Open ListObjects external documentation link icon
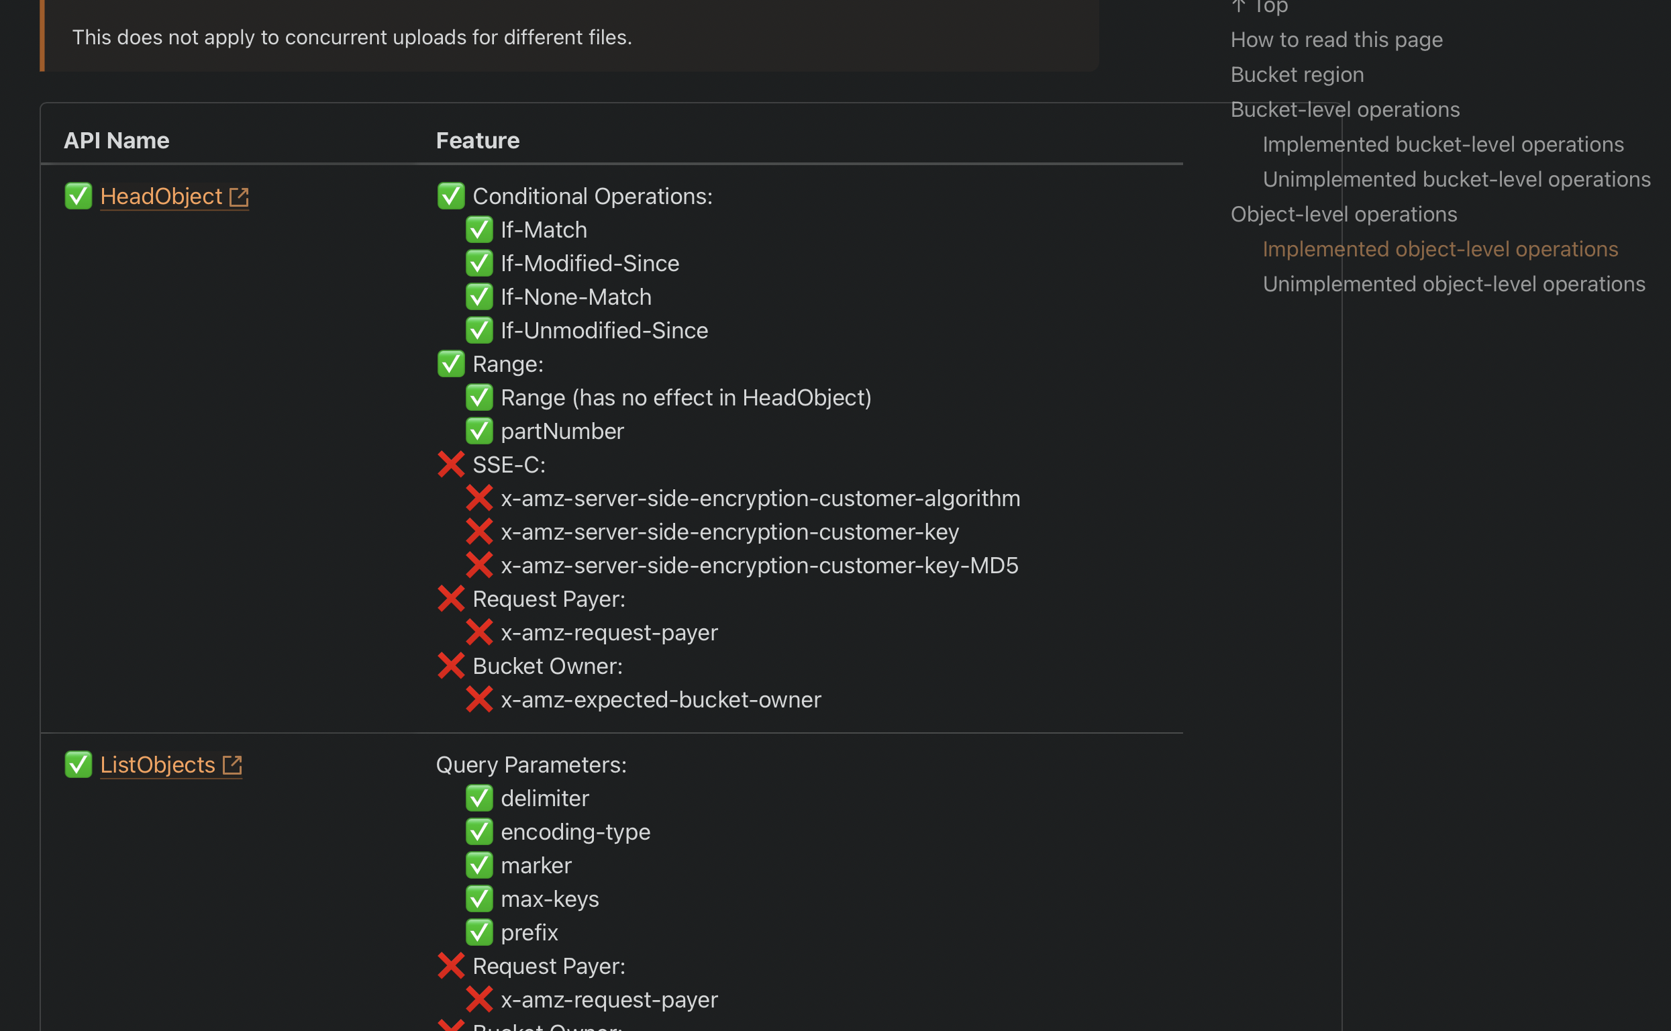 (x=232, y=765)
